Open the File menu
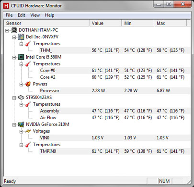The height and width of the screenshot is (187, 194). 9,15
